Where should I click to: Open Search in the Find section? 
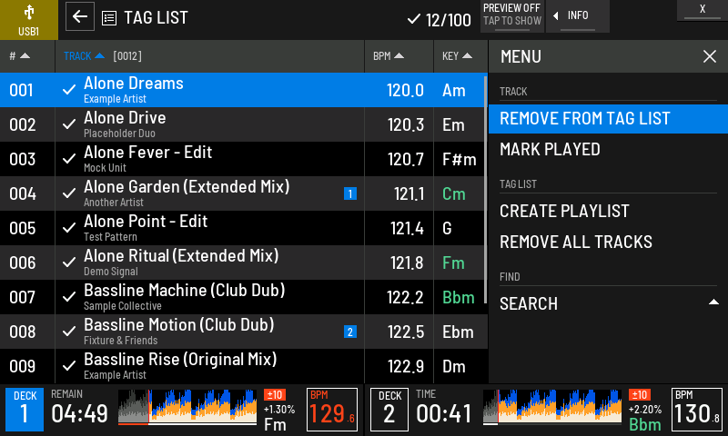(608, 304)
